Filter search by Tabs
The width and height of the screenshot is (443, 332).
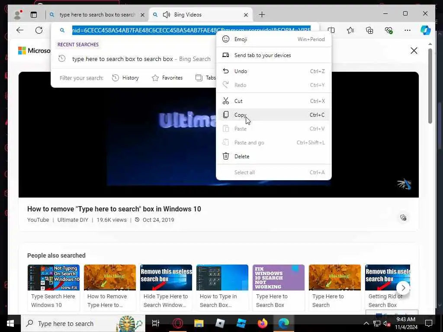click(205, 78)
